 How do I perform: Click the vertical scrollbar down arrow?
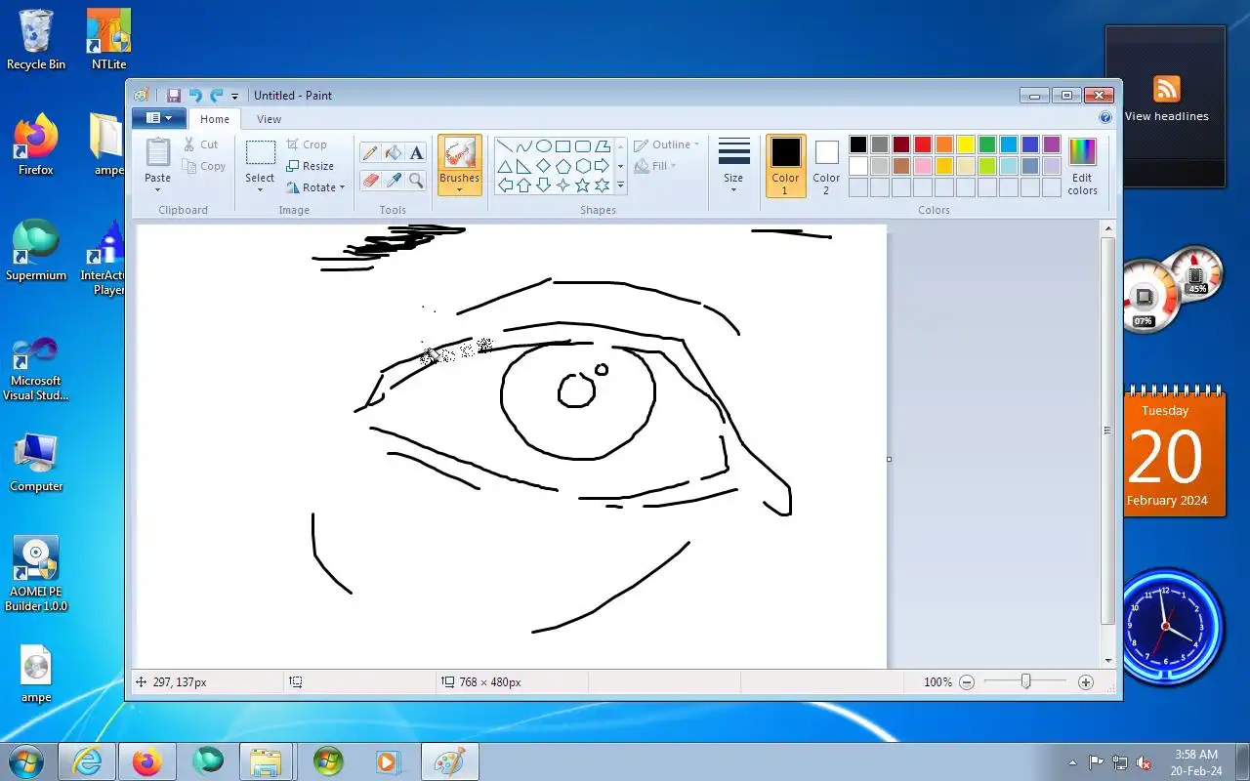pos(1107,661)
